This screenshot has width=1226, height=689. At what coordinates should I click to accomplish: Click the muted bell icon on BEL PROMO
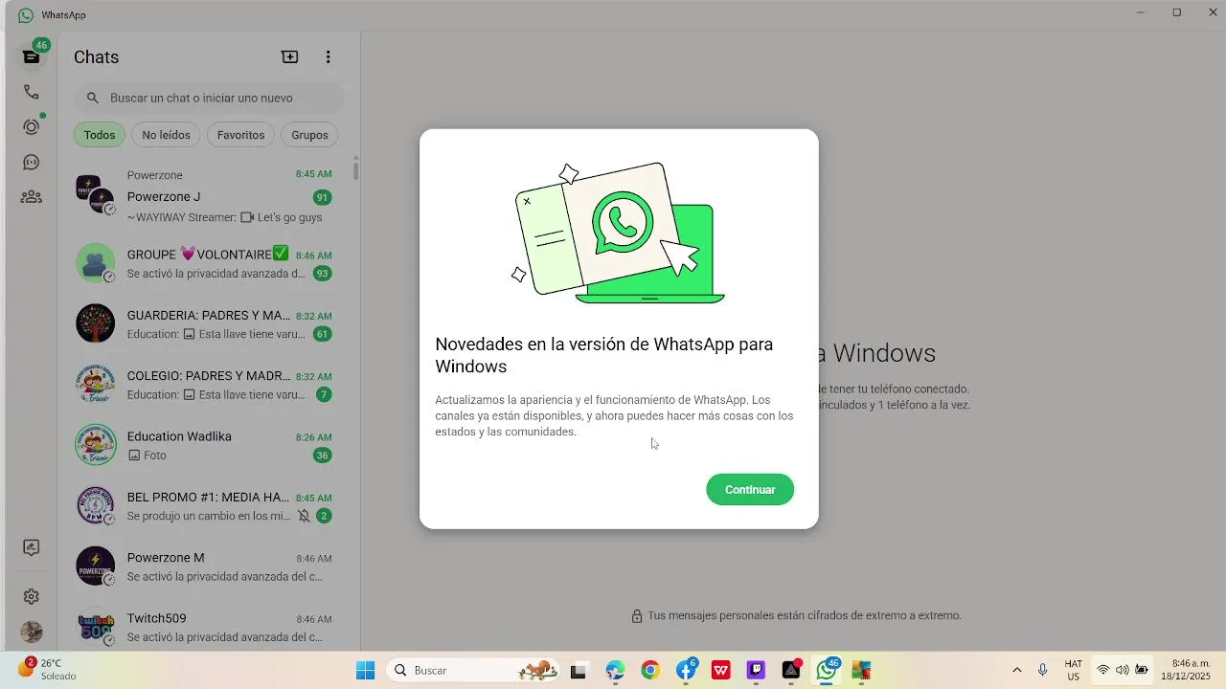[304, 516]
